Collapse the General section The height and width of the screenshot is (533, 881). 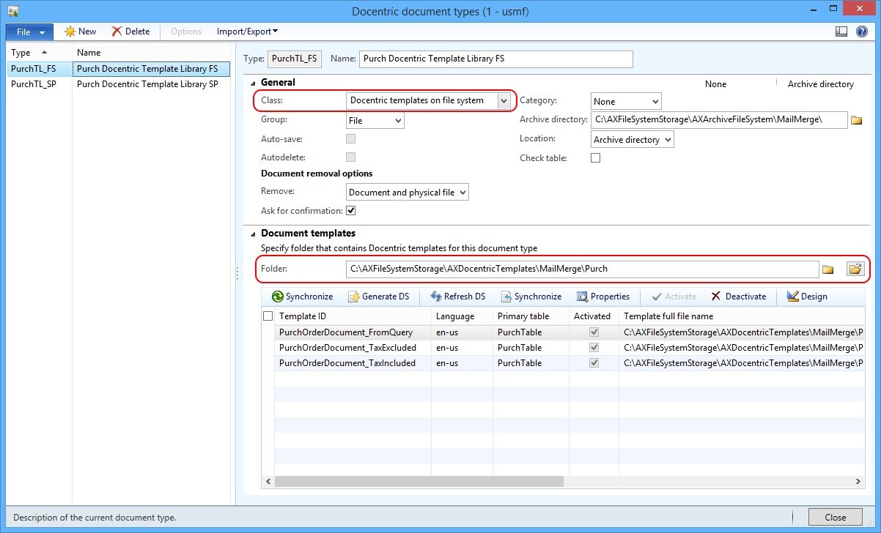[253, 83]
